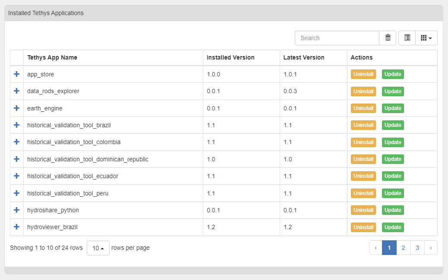Update data_rods_explorer
Screen dimensions: 448x280
(393, 91)
